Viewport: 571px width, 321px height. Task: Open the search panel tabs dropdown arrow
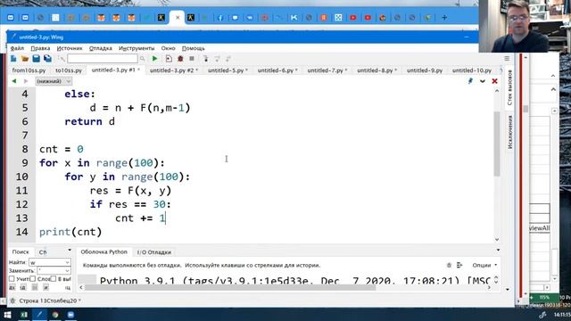click(70, 250)
